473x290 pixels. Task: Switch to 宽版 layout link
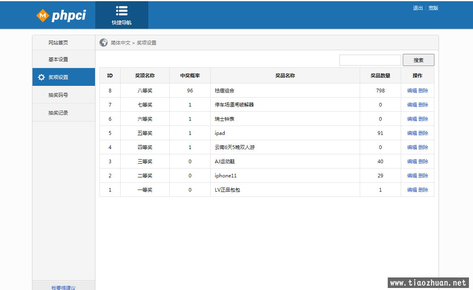433,8
